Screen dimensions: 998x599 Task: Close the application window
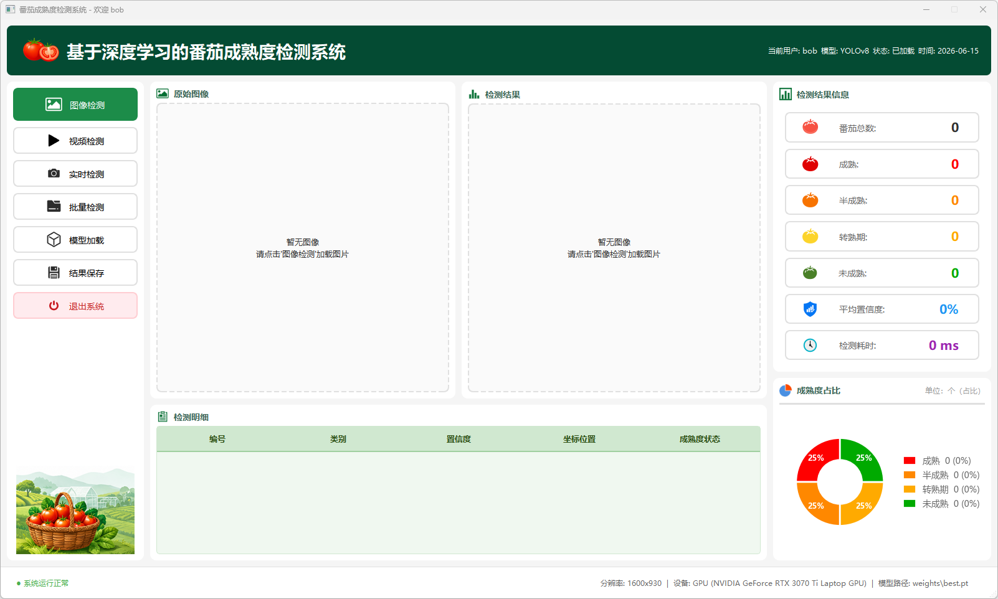pos(983,9)
